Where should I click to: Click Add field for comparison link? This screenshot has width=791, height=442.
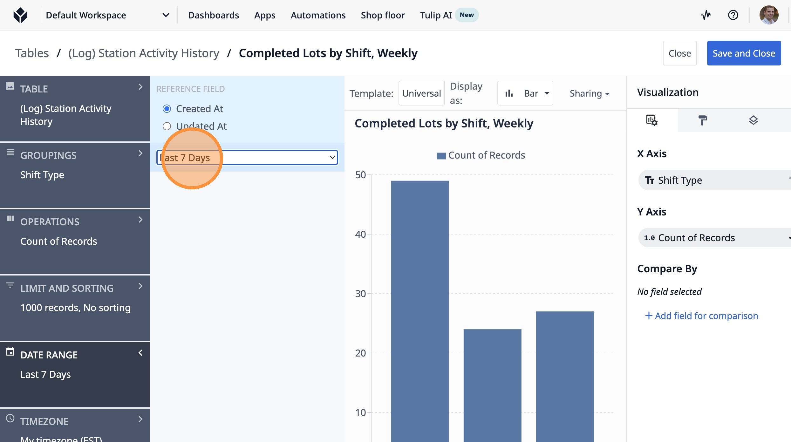(x=701, y=316)
